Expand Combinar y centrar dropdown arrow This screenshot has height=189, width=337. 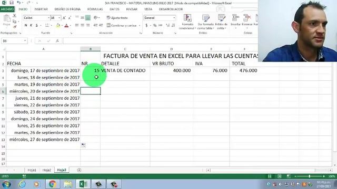tap(140, 26)
